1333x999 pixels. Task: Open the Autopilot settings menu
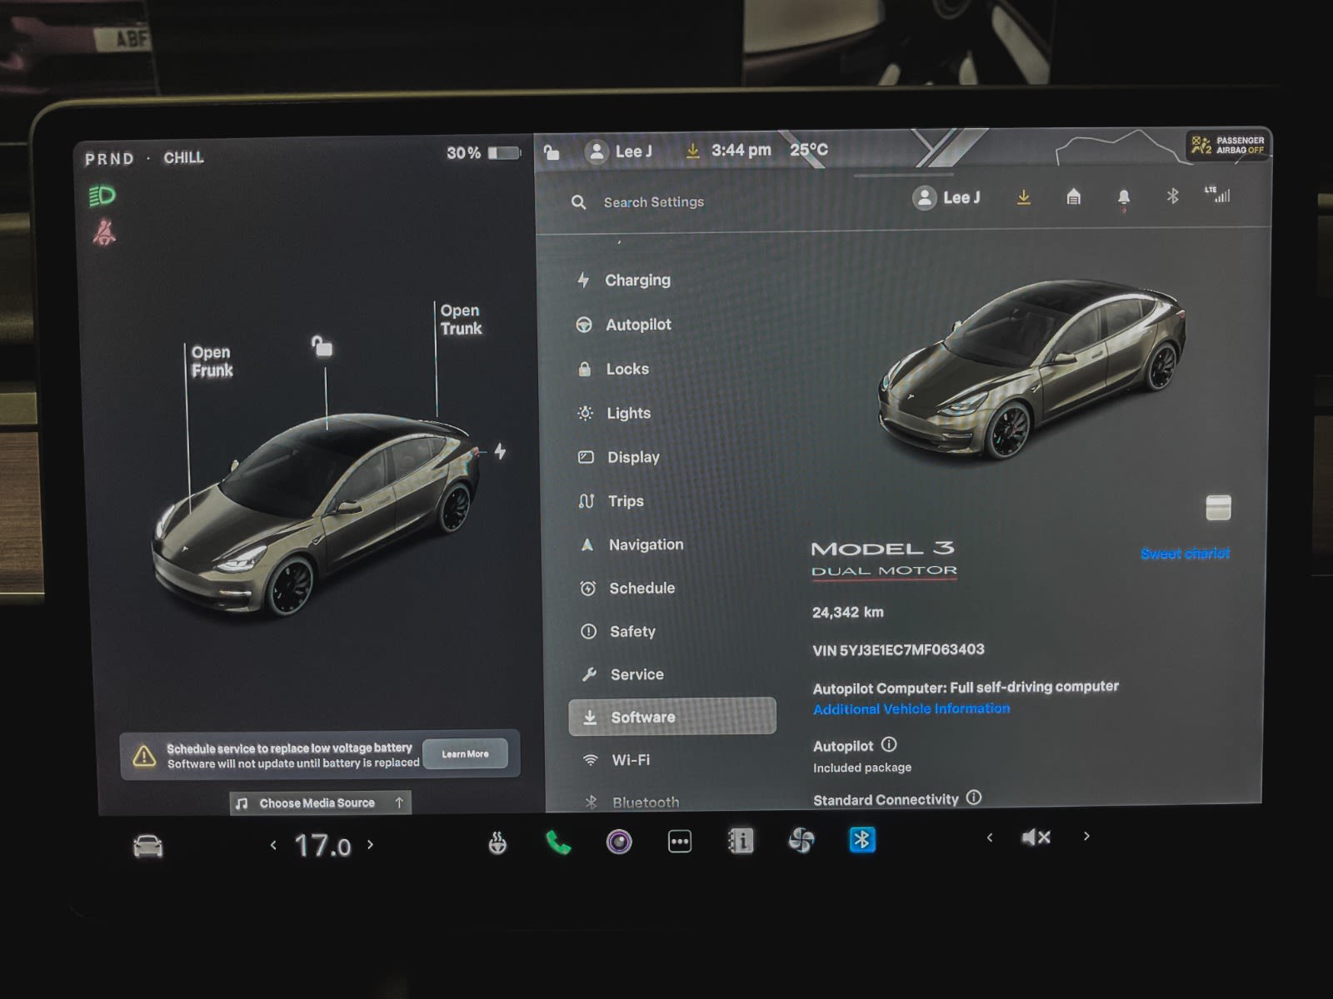click(x=625, y=325)
